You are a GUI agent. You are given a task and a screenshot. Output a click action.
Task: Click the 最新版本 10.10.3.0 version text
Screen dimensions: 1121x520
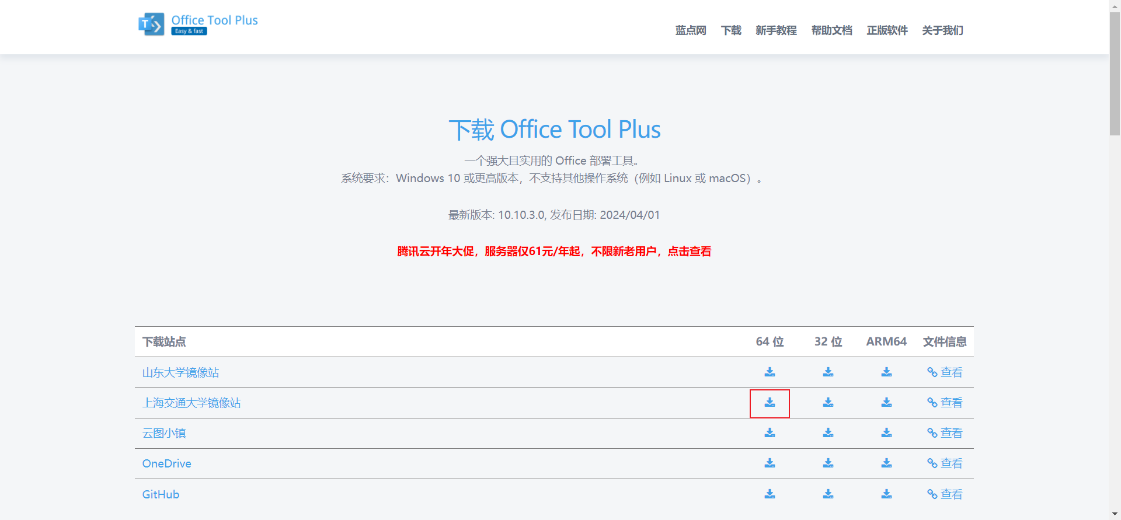pos(554,215)
